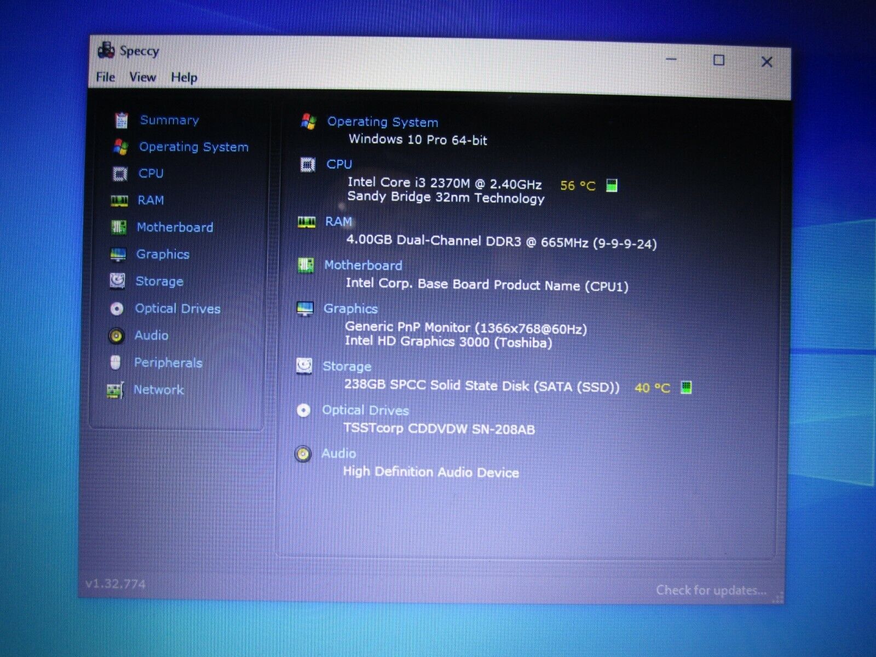This screenshot has height=657, width=876.
Task: Click Check for updates link
Action: pos(711,590)
